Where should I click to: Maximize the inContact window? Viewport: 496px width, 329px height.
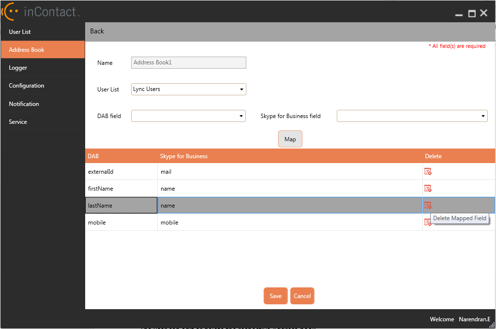pos(472,13)
